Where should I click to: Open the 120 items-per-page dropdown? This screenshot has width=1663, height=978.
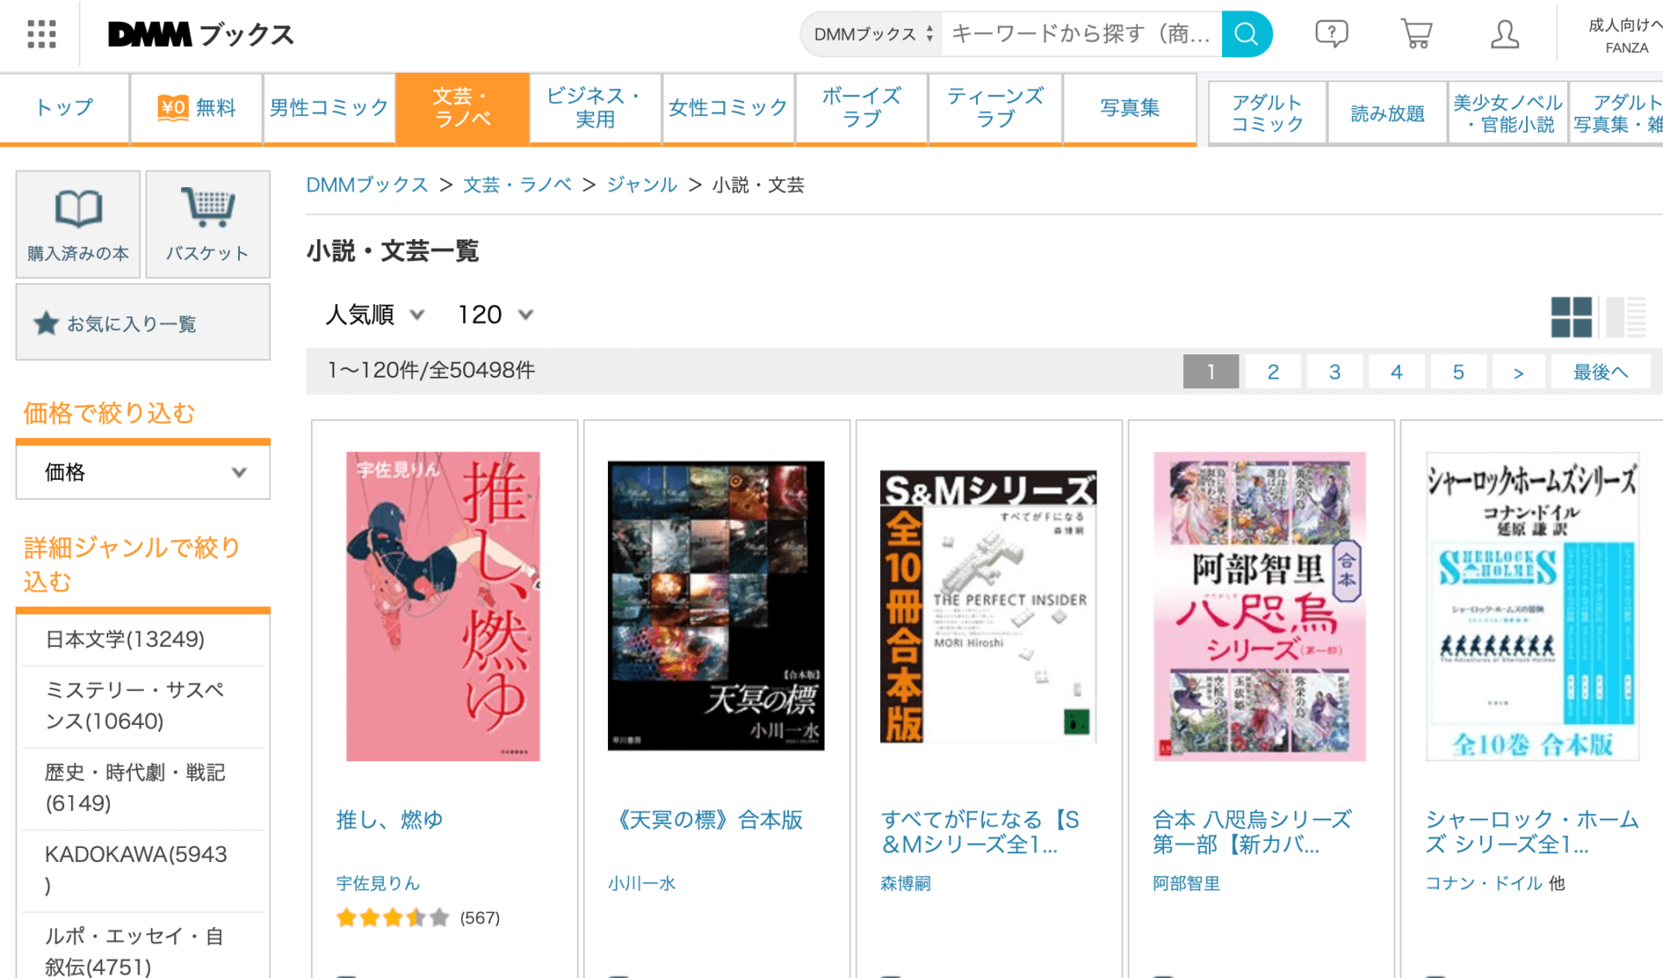(495, 314)
